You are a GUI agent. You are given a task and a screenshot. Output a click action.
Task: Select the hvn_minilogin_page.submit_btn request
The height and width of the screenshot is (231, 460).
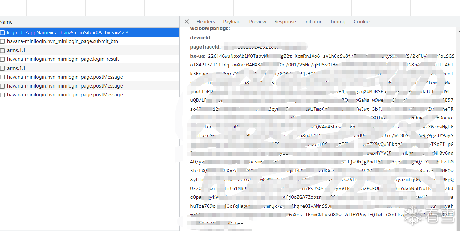pos(89,41)
